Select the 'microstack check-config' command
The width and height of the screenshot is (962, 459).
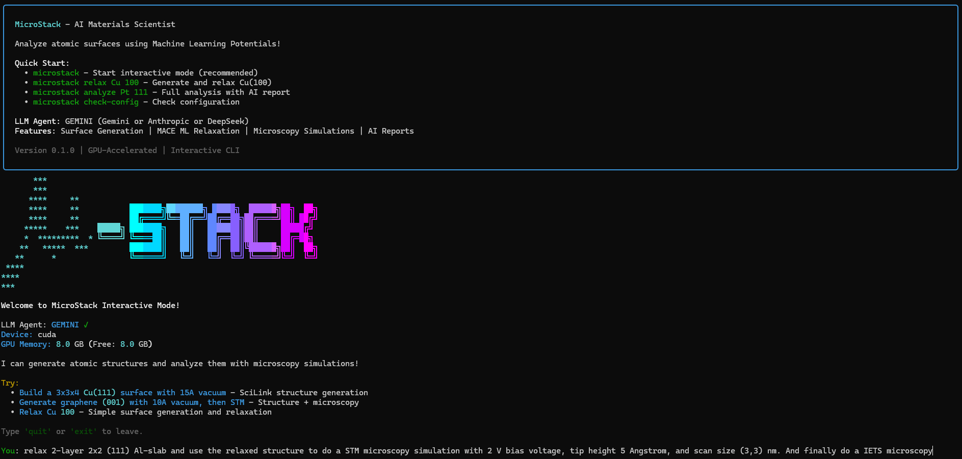[x=86, y=102]
